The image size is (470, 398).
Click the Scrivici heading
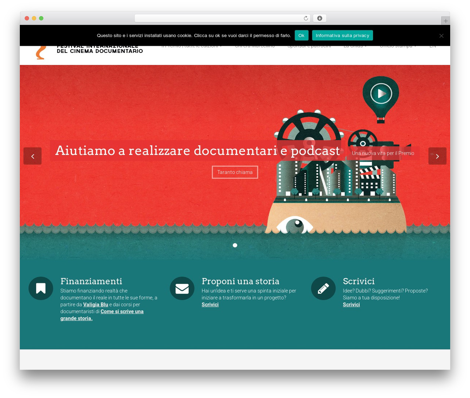(359, 281)
